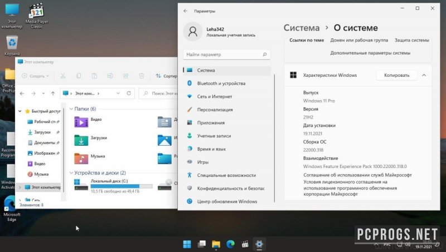Open 'Музыка' folder in Explorer content

click(90, 159)
